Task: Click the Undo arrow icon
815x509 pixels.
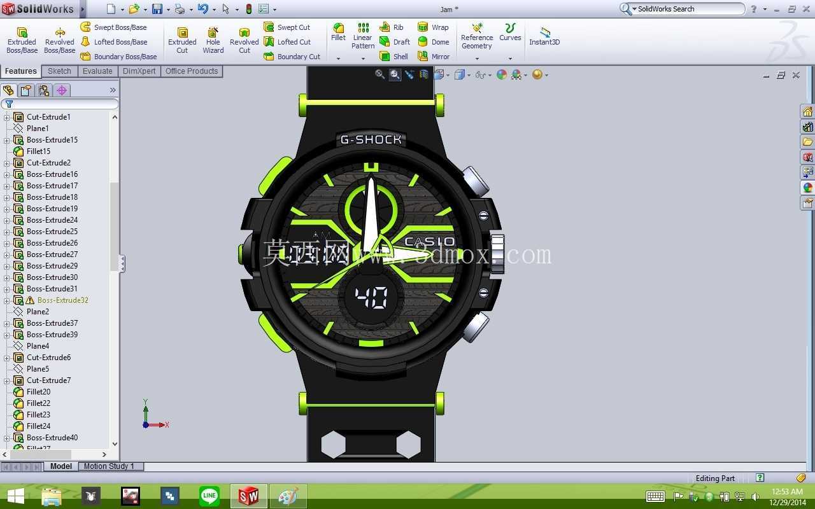Action: point(202,9)
